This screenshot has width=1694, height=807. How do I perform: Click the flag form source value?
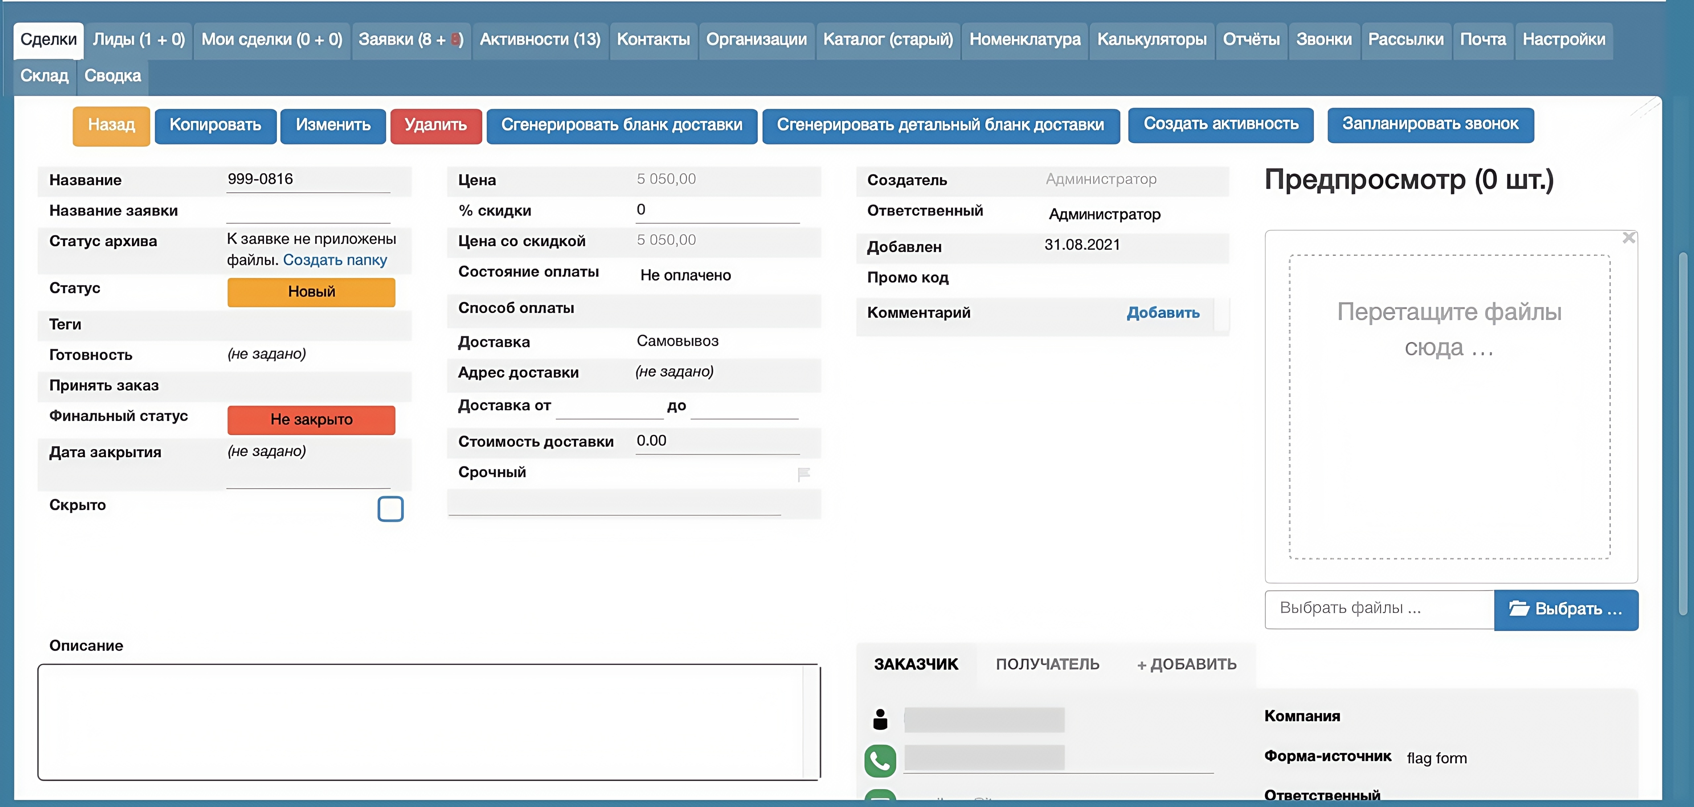click(1436, 759)
